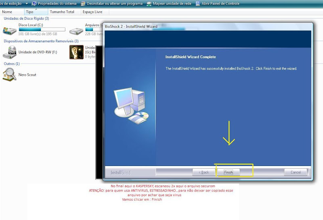Select the Nero Scout icon
Viewport: 323px width, 220px height.
[x=9, y=75]
